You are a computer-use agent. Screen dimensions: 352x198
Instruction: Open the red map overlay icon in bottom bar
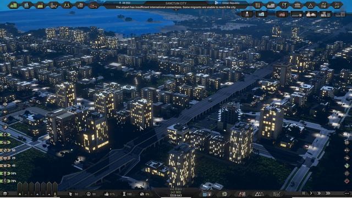(241, 194)
